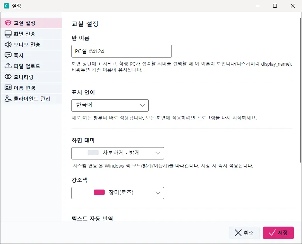This screenshot has height=244, width=302.
Task: Select the 모니터링 settings section
Action: (x=31, y=77)
